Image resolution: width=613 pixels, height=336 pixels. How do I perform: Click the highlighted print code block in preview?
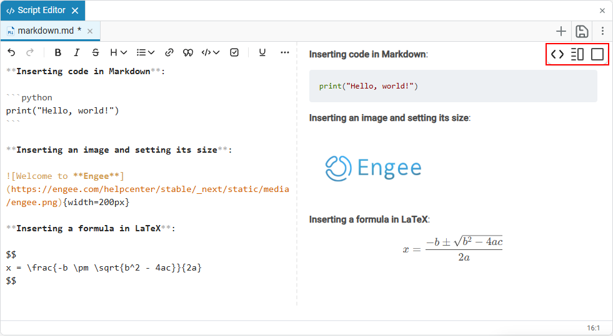(x=453, y=86)
